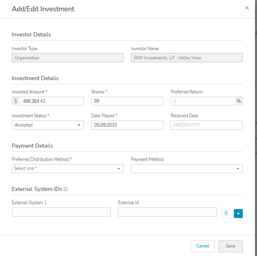Click the disabled Investor Type field

click(x=68, y=58)
